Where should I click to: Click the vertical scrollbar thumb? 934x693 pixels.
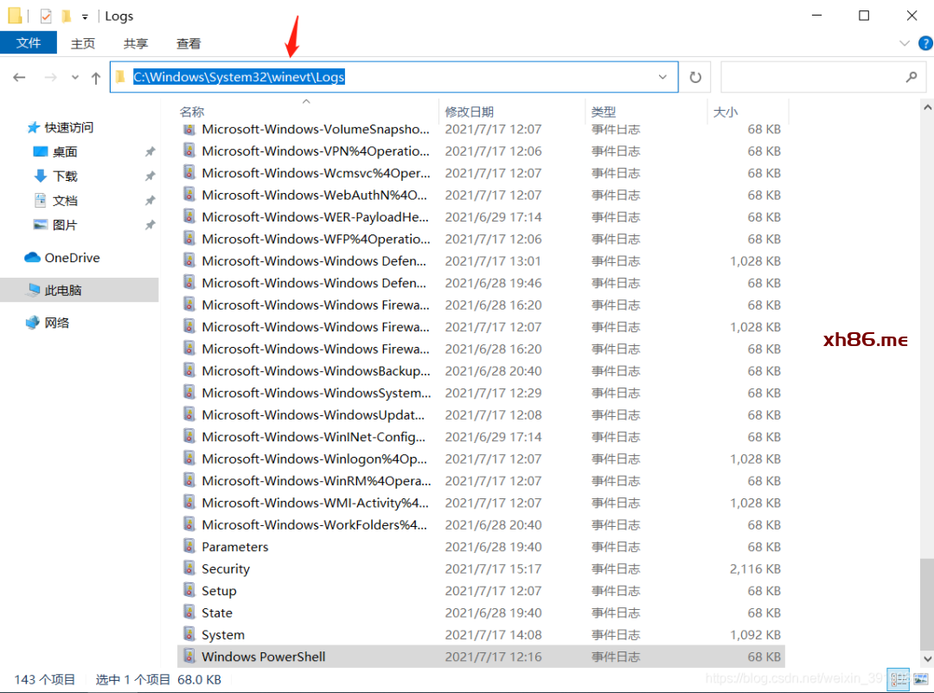927,603
